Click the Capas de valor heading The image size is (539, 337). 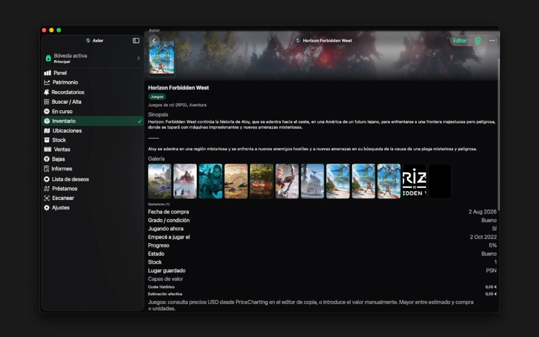(x=165, y=279)
